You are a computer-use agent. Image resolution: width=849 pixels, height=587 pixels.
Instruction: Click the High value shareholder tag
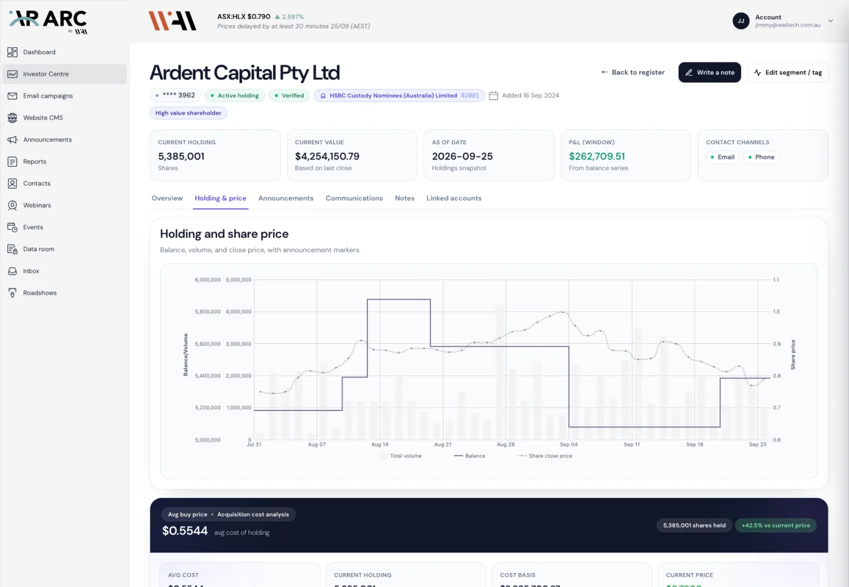[x=188, y=113]
